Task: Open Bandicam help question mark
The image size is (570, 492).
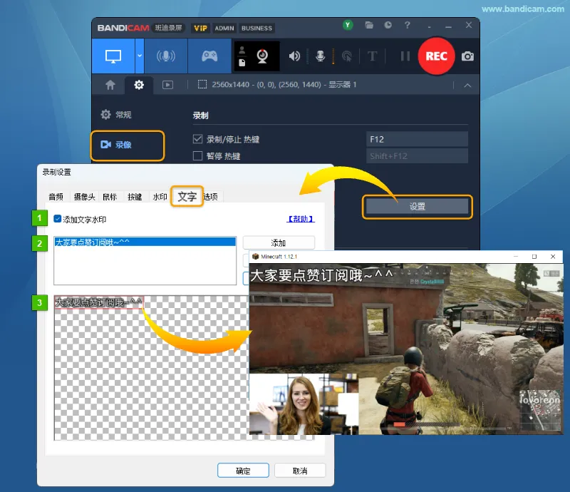Action: 407,25
